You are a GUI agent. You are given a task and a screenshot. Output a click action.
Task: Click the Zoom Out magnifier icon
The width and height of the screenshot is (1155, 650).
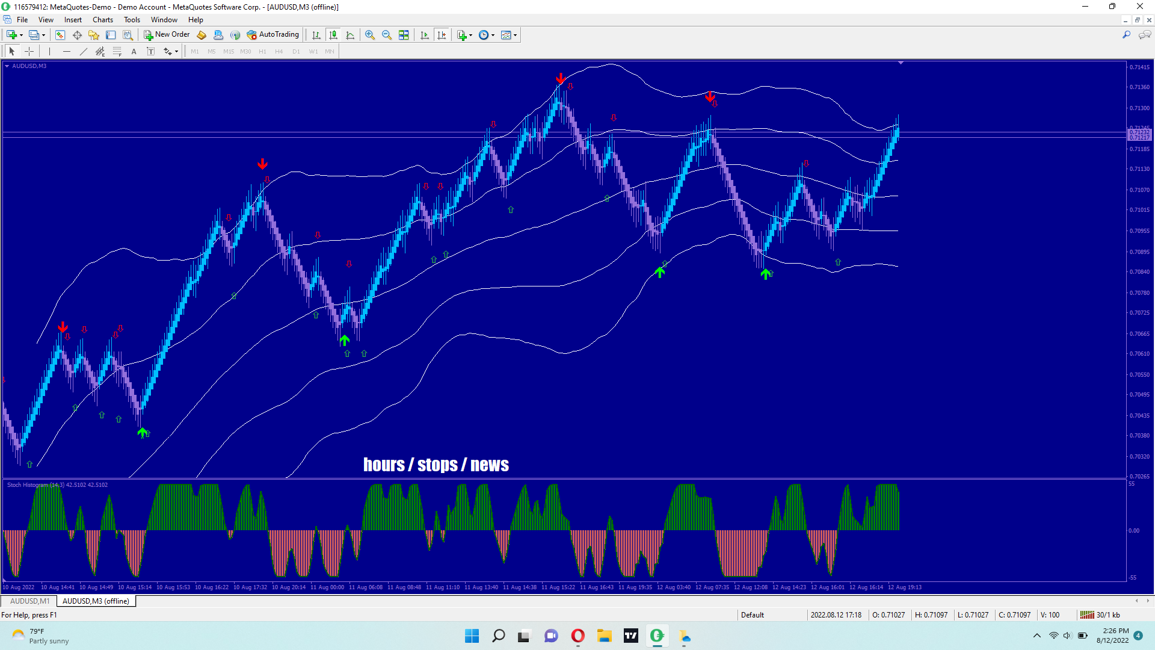(387, 35)
